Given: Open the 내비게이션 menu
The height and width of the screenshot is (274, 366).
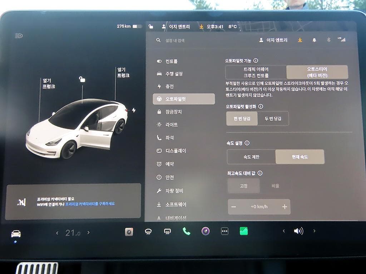Looking at the screenshot, I should [x=172, y=218].
